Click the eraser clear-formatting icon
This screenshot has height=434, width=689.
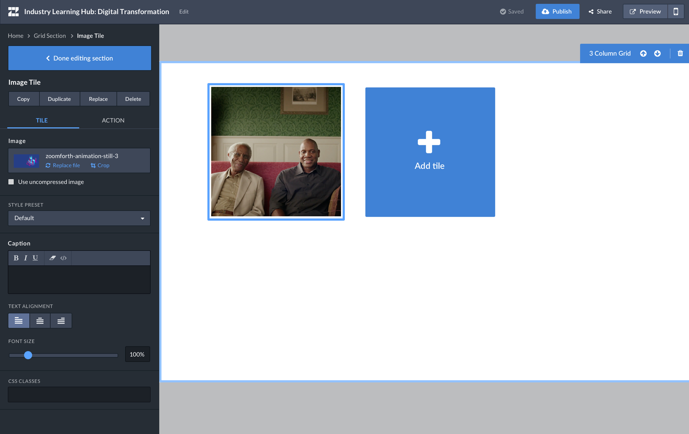tap(52, 258)
